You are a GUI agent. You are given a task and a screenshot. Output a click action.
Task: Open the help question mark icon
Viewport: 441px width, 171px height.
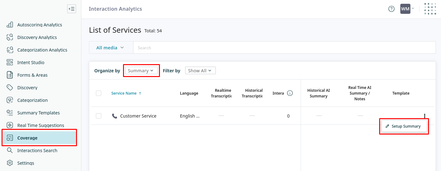391,9
